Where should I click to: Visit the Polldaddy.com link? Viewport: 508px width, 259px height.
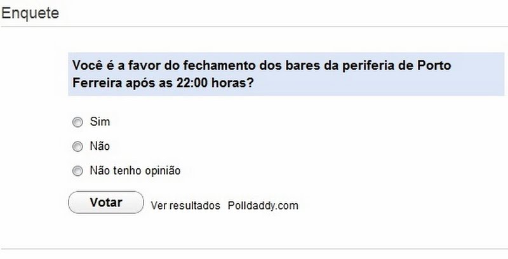(x=263, y=206)
